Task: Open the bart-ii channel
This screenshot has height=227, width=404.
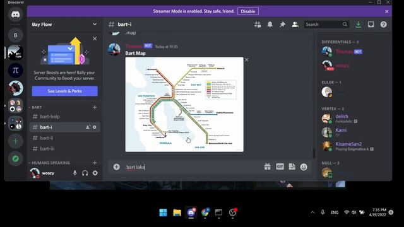Action: (64, 138)
